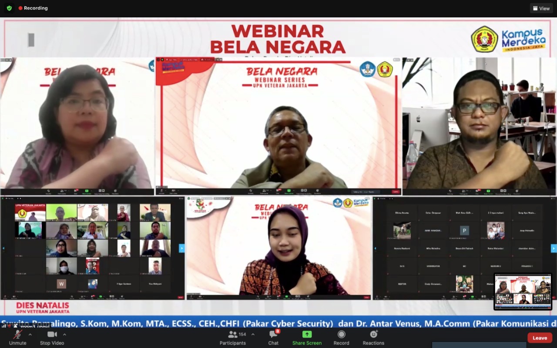This screenshot has height=348, width=557.
Task: Stop Video camera toggle
Action: 52,337
